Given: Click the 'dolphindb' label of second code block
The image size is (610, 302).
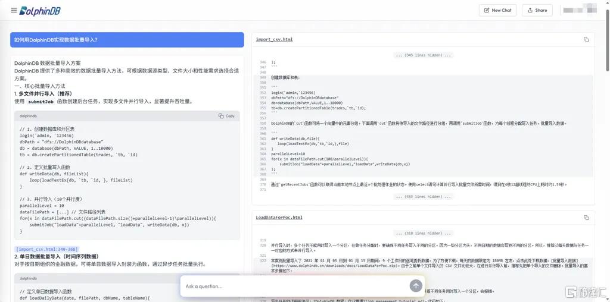Looking at the screenshot, I should coord(28,279).
